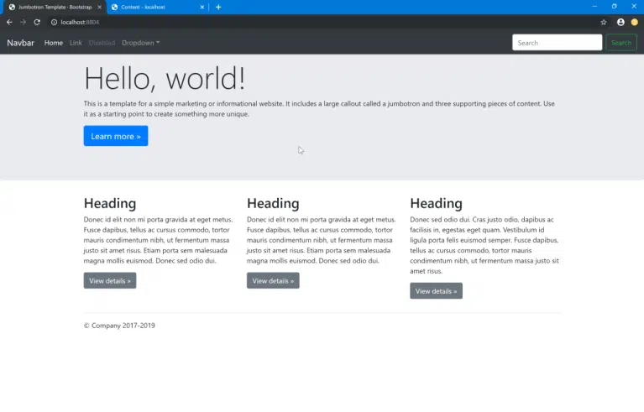Click the browser back arrow
The height and width of the screenshot is (412, 644).
(9, 22)
